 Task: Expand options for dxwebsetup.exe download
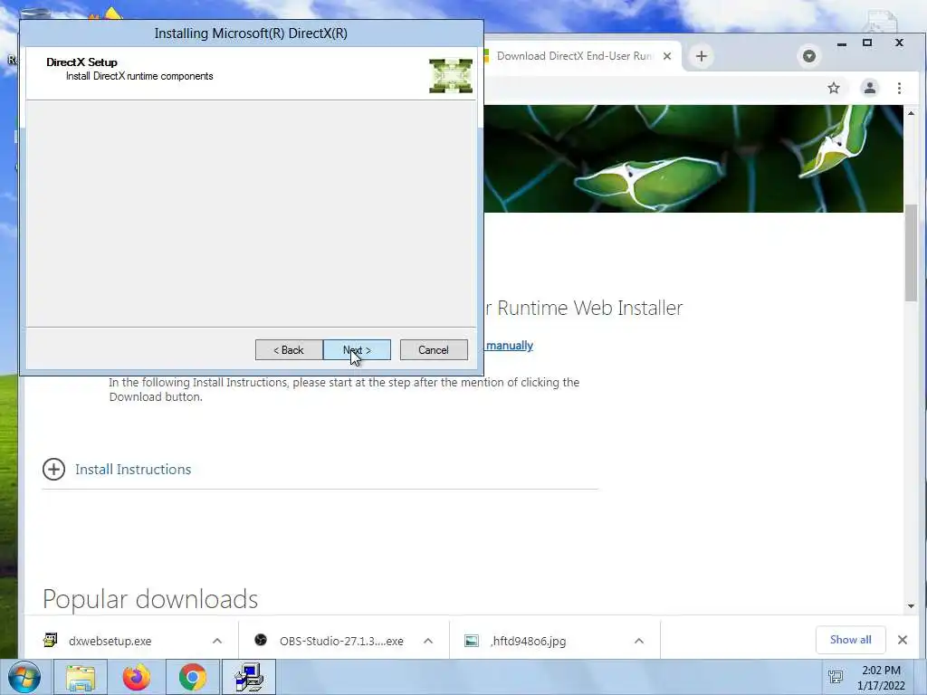click(x=217, y=642)
